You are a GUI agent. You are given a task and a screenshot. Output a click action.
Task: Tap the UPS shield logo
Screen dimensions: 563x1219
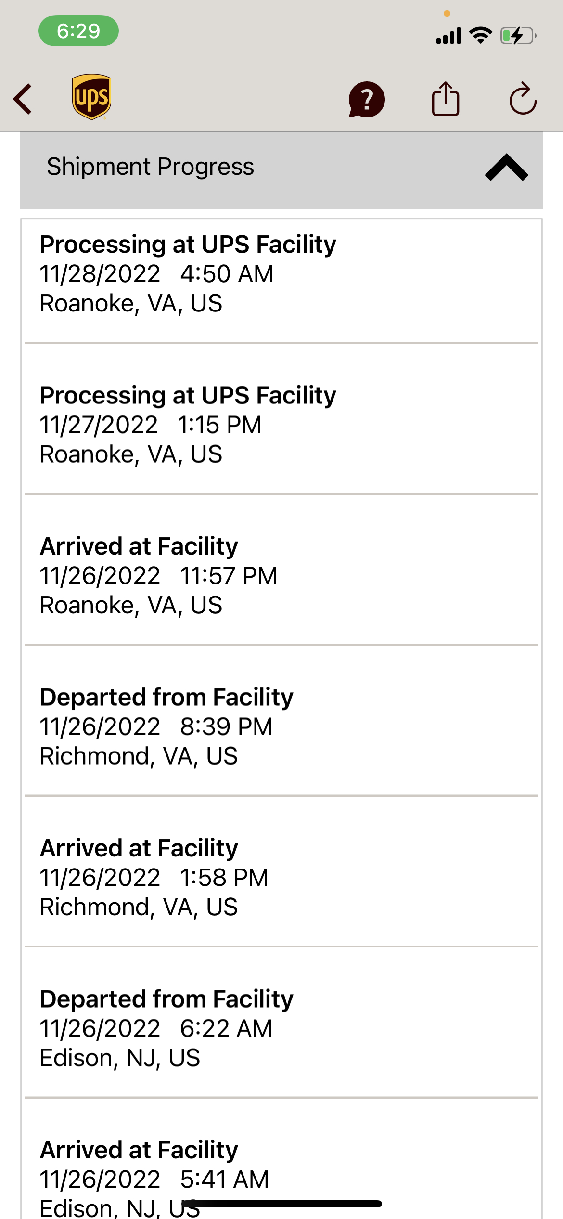tap(91, 97)
